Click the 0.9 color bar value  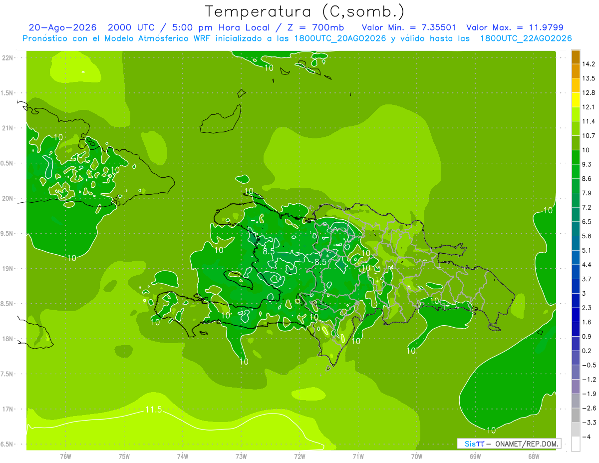(x=587, y=336)
